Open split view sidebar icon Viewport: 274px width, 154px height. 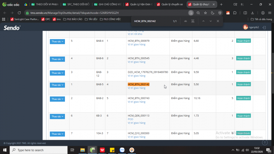245,13
